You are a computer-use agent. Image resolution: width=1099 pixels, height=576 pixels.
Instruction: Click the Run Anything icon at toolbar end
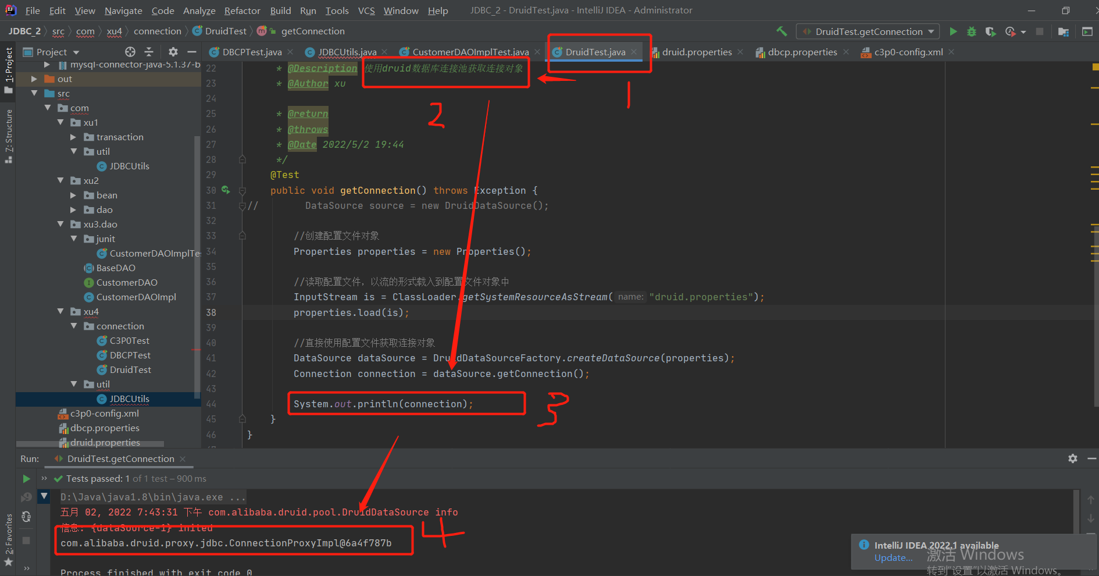point(1087,31)
